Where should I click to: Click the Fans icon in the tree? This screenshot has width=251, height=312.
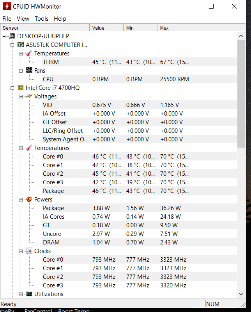pos(29,71)
